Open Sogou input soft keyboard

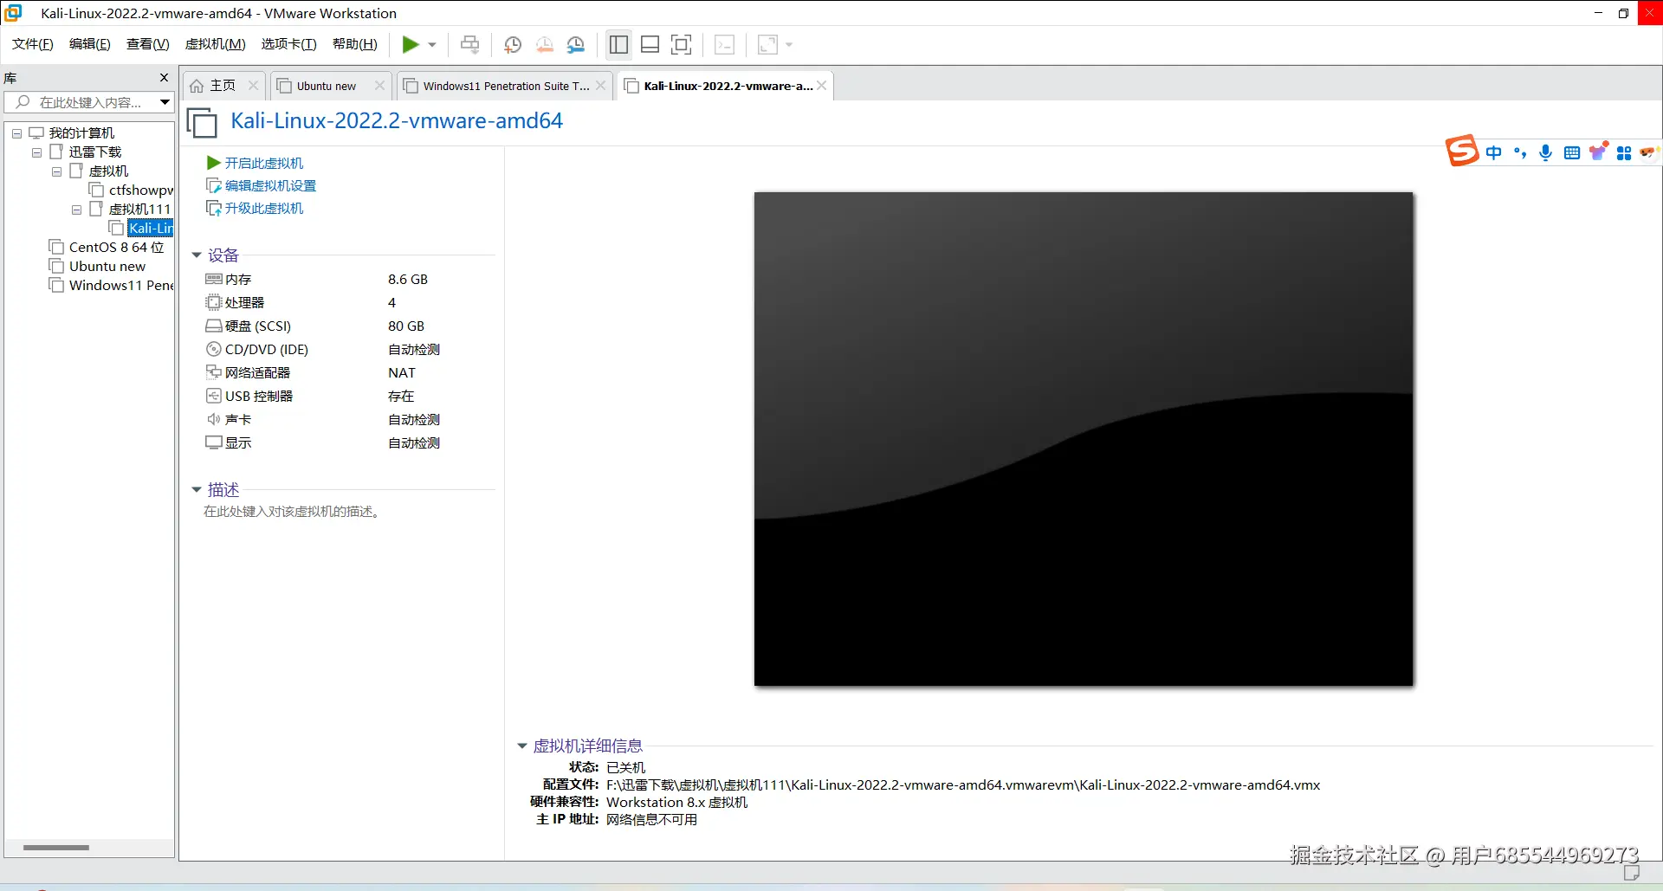point(1572,152)
